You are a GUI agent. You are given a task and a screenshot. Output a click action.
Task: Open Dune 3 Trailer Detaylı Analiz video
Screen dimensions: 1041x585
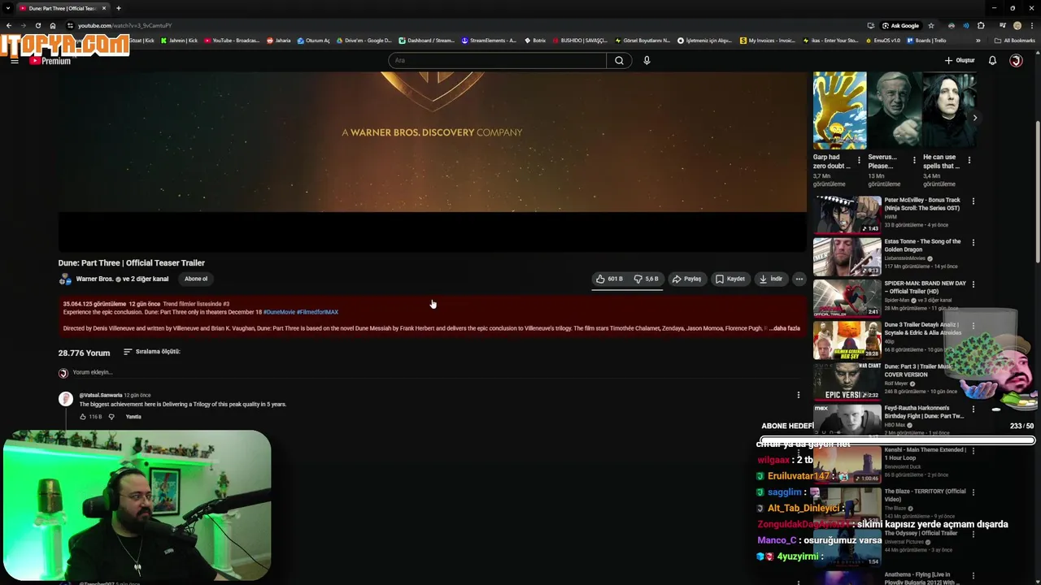847,340
